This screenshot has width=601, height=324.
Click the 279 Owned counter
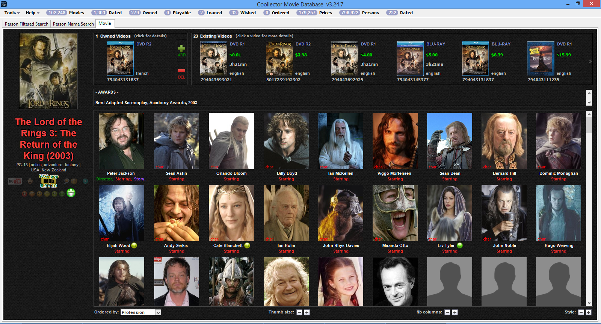pyautogui.click(x=143, y=13)
